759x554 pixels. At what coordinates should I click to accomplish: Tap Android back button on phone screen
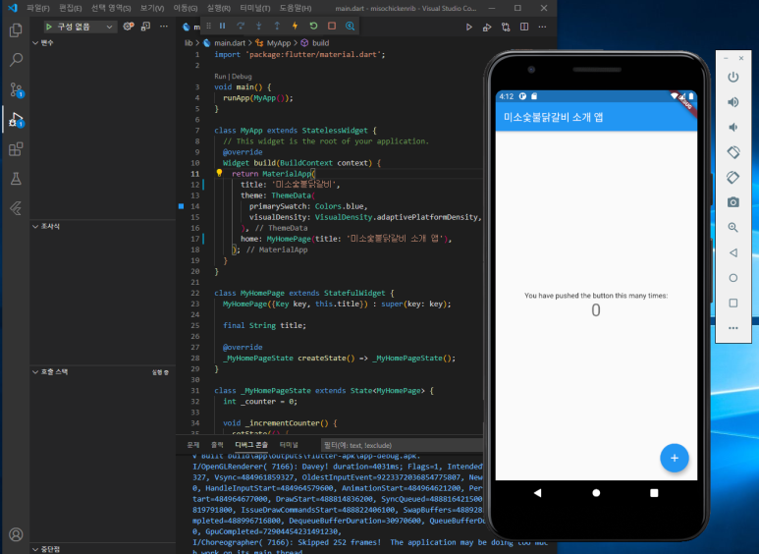[x=537, y=493]
